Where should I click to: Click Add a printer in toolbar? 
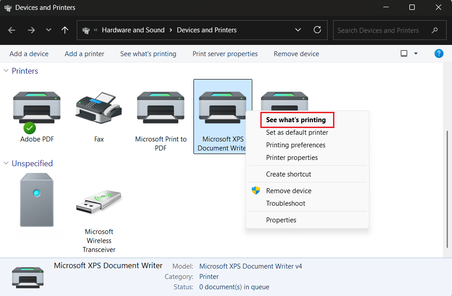click(84, 53)
